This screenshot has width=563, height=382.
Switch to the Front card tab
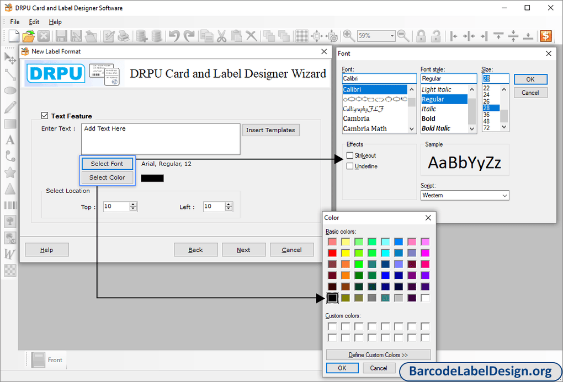(x=47, y=360)
